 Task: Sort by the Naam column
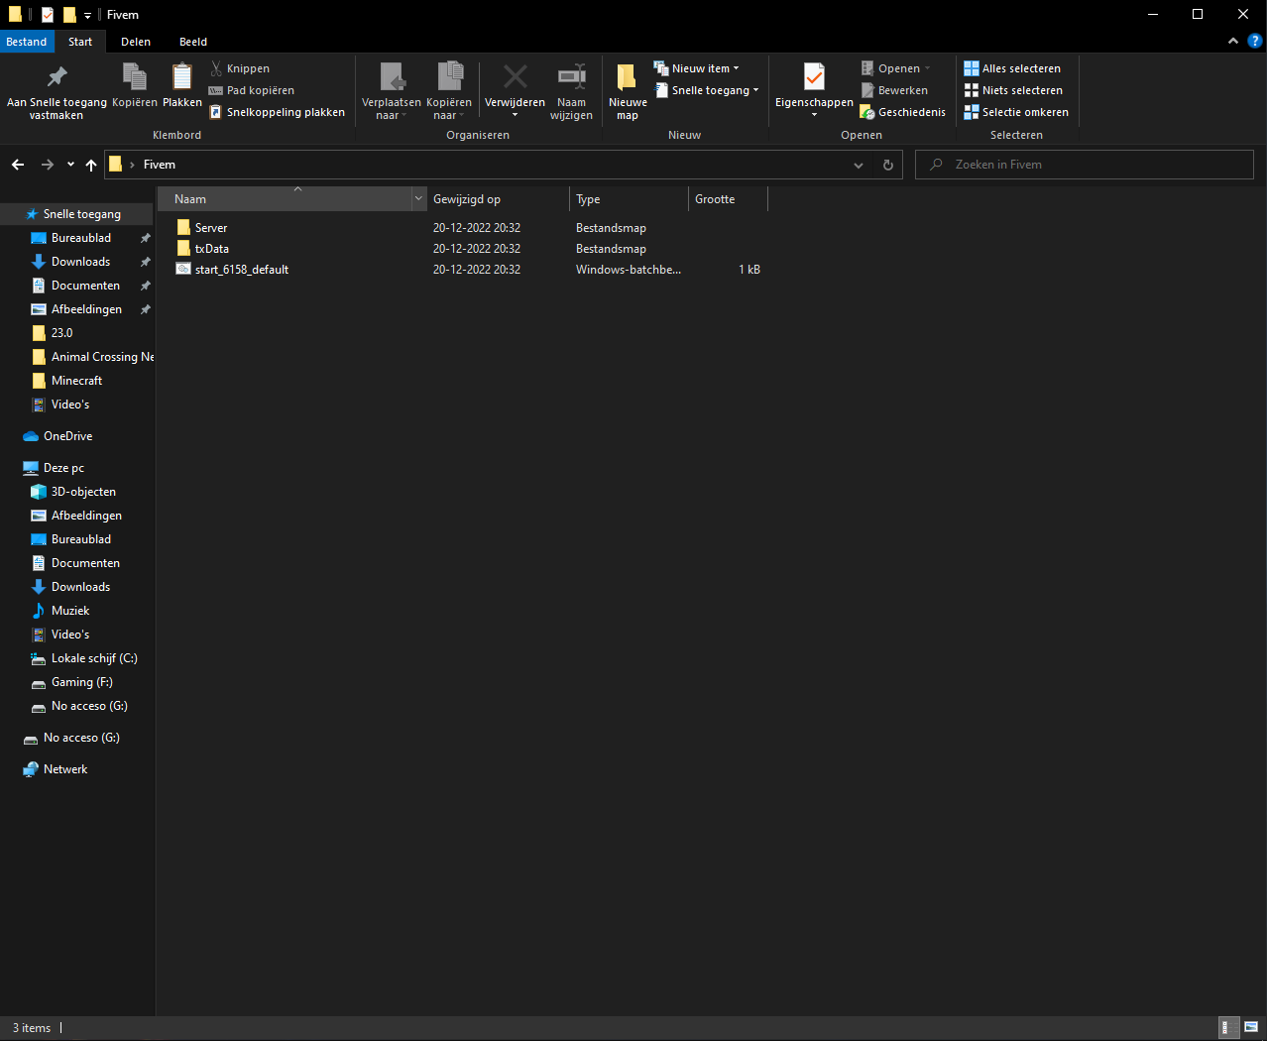coord(285,199)
